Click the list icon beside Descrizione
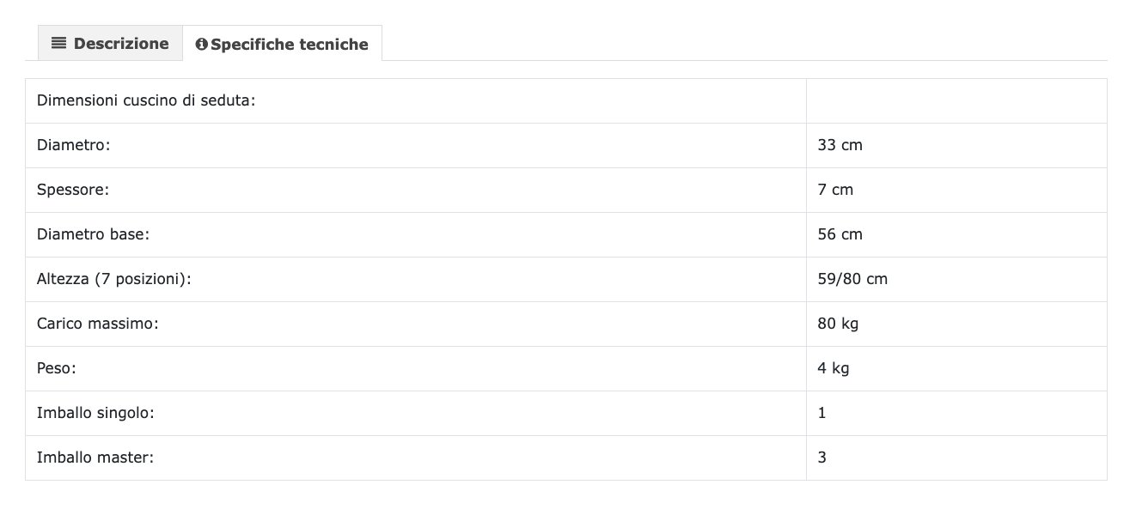 click(x=59, y=44)
